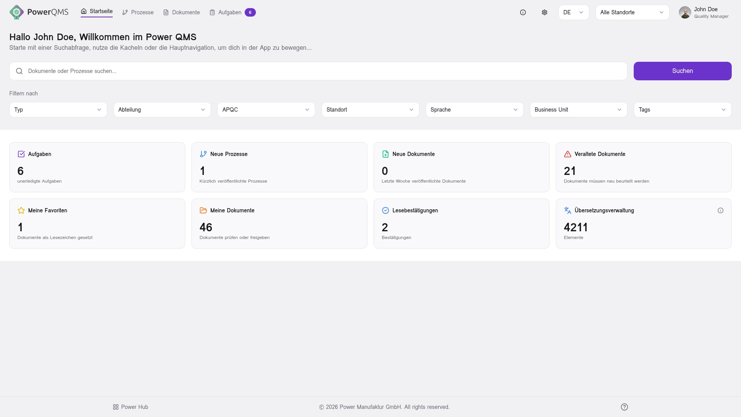This screenshot has height=417, width=741.
Task: Click 'Kürzlich veröffentlichte Prozesse' text
Action: pyautogui.click(x=233, y=181)
